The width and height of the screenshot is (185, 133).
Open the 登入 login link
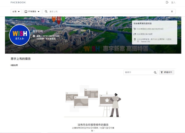[x=173, y=3]
